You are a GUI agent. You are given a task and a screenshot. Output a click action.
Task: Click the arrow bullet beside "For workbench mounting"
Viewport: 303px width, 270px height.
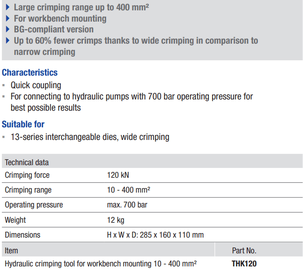point(8,18)
